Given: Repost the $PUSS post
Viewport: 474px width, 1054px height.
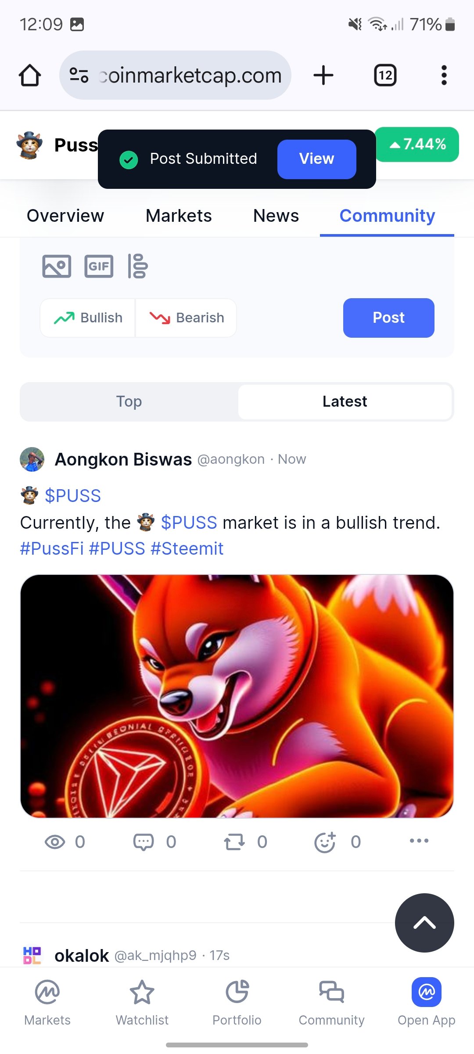Looking at the screenshot, I should (245, 842).
